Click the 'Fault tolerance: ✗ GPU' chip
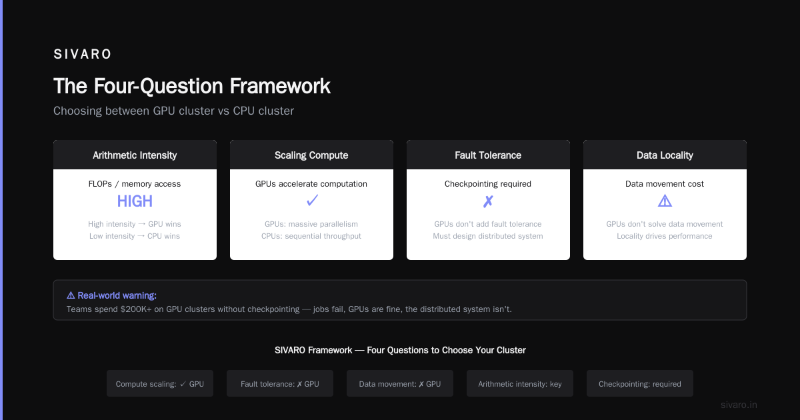The width and height of the screenshot is (800, 420). pyautogui.click(x=280, y=383)
